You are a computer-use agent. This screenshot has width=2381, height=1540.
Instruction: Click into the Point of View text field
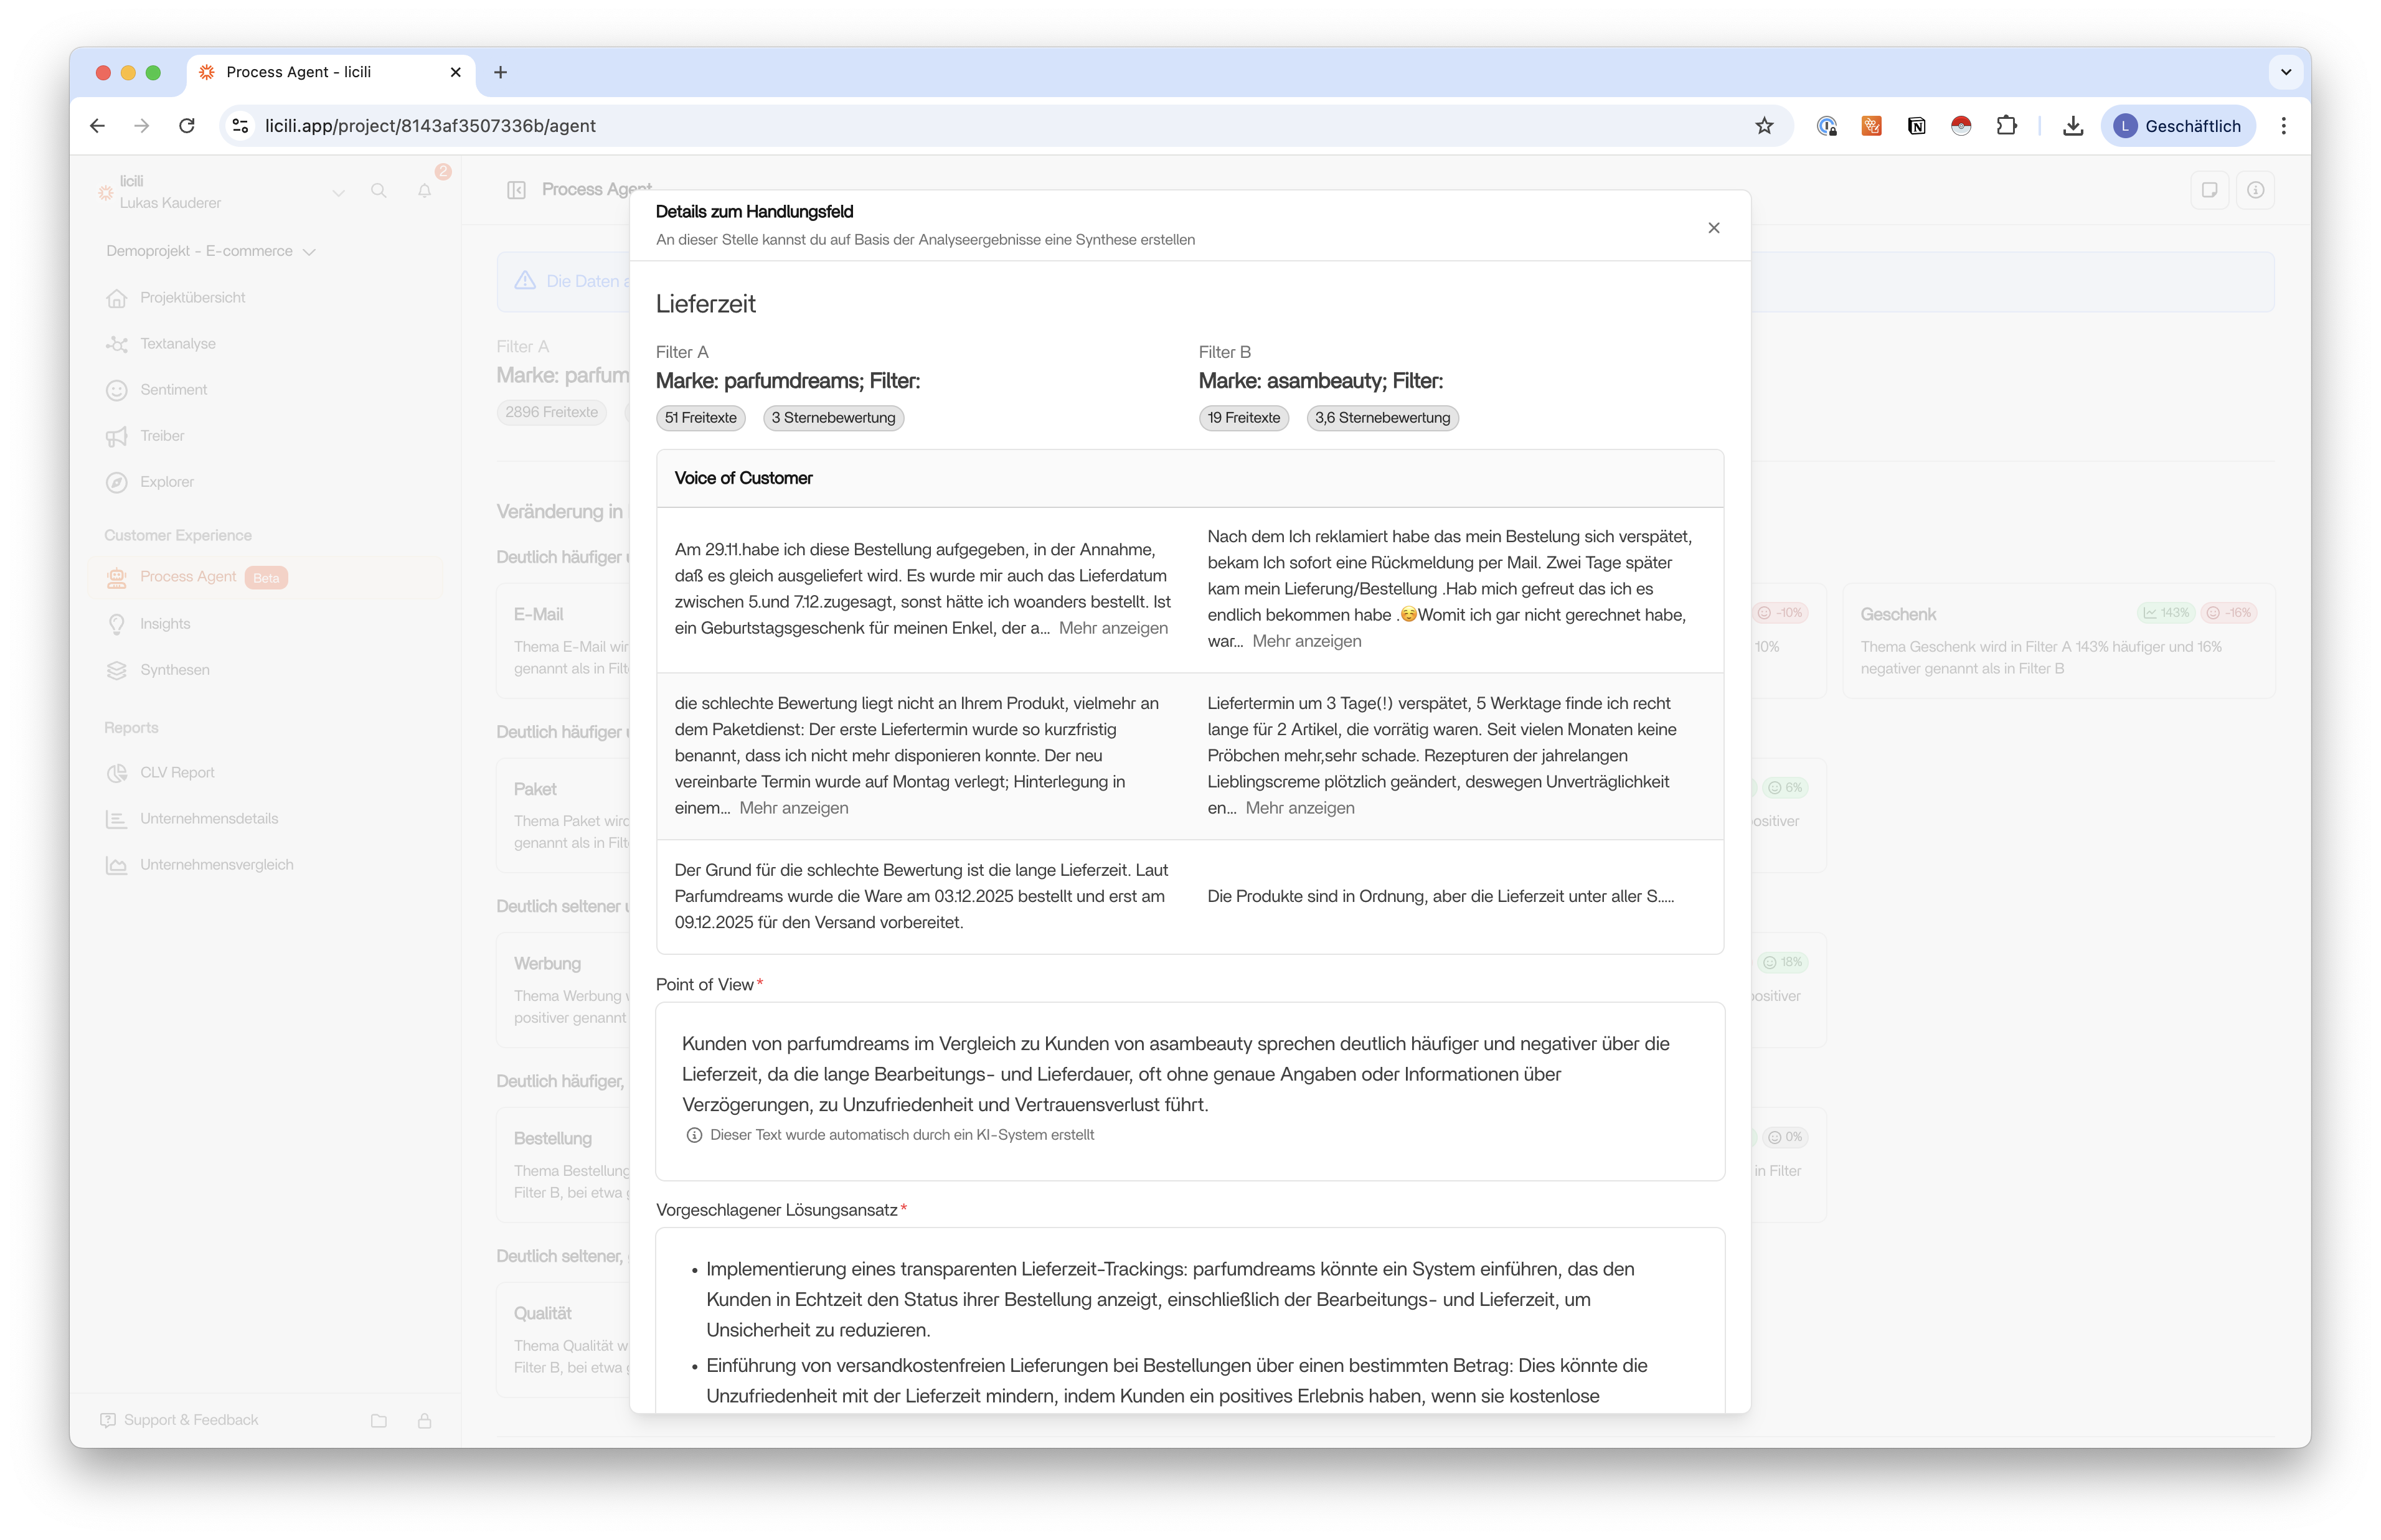1189,1074
